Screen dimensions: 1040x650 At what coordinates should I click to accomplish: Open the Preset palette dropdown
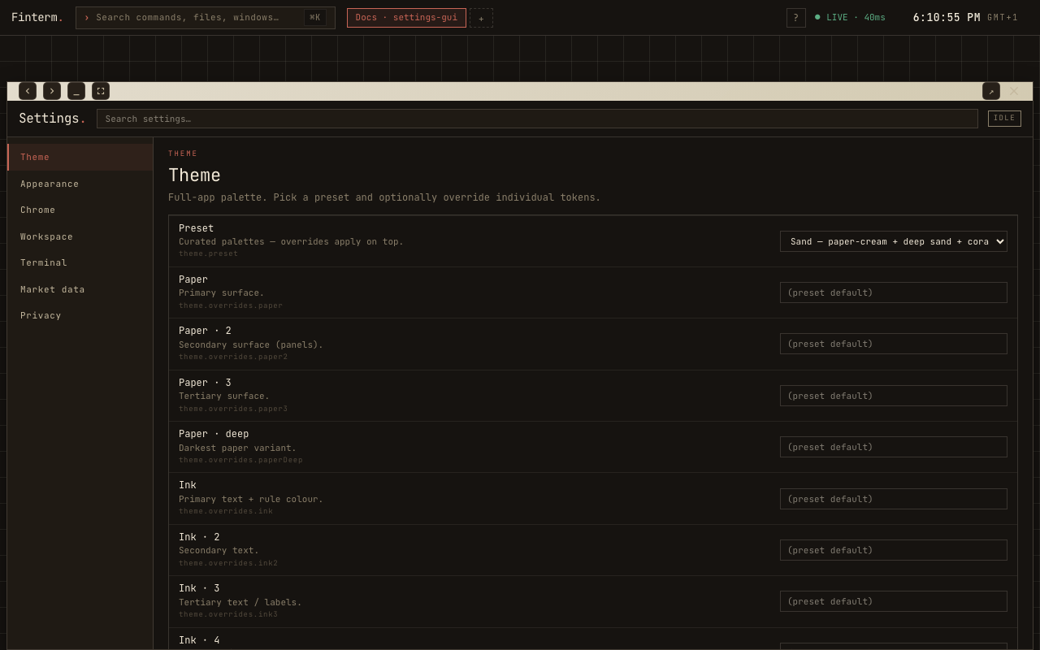coord(894,241)
